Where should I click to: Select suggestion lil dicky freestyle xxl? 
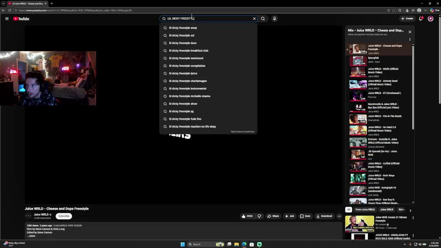pos(208,35)
